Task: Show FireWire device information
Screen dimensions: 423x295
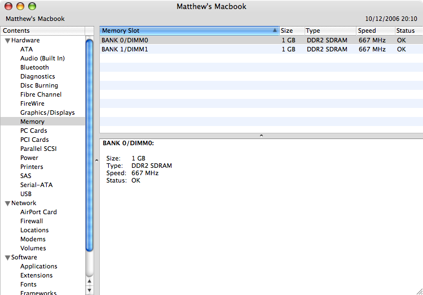Action: point(32,103)
